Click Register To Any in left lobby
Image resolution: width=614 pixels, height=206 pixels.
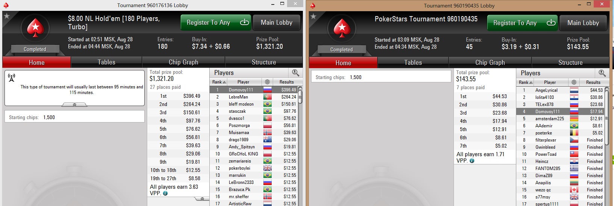coord(216,22)
